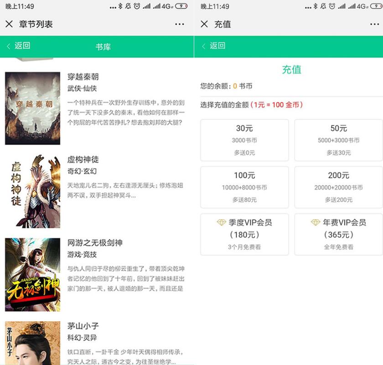
Task: Open the more options menu on the 充值 page
Action: pyautogui.click(x=375, y=24)
